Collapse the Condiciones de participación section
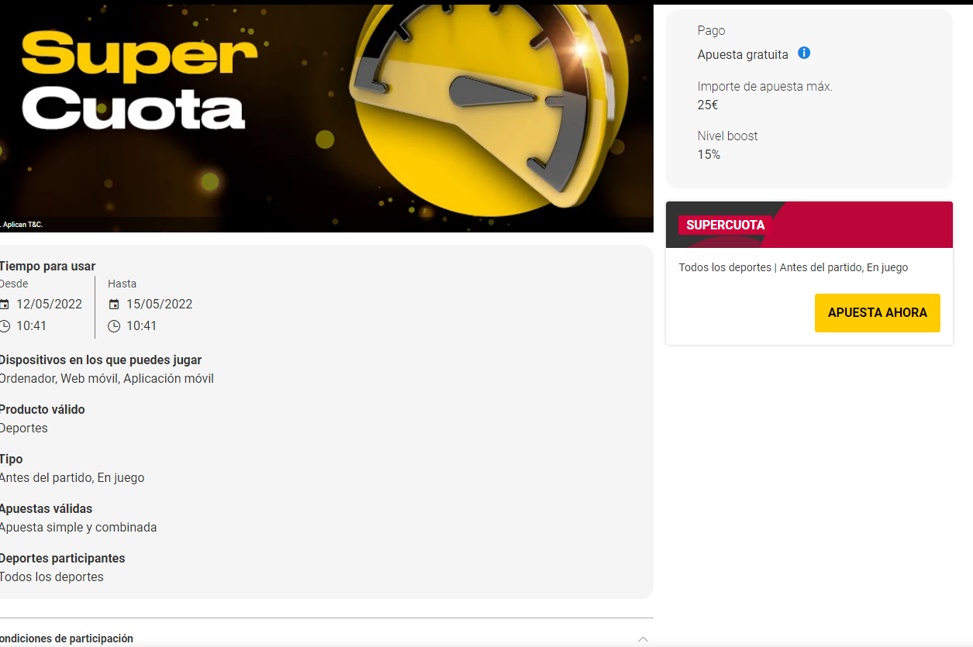Screen dimensions: 973x647 643,639
